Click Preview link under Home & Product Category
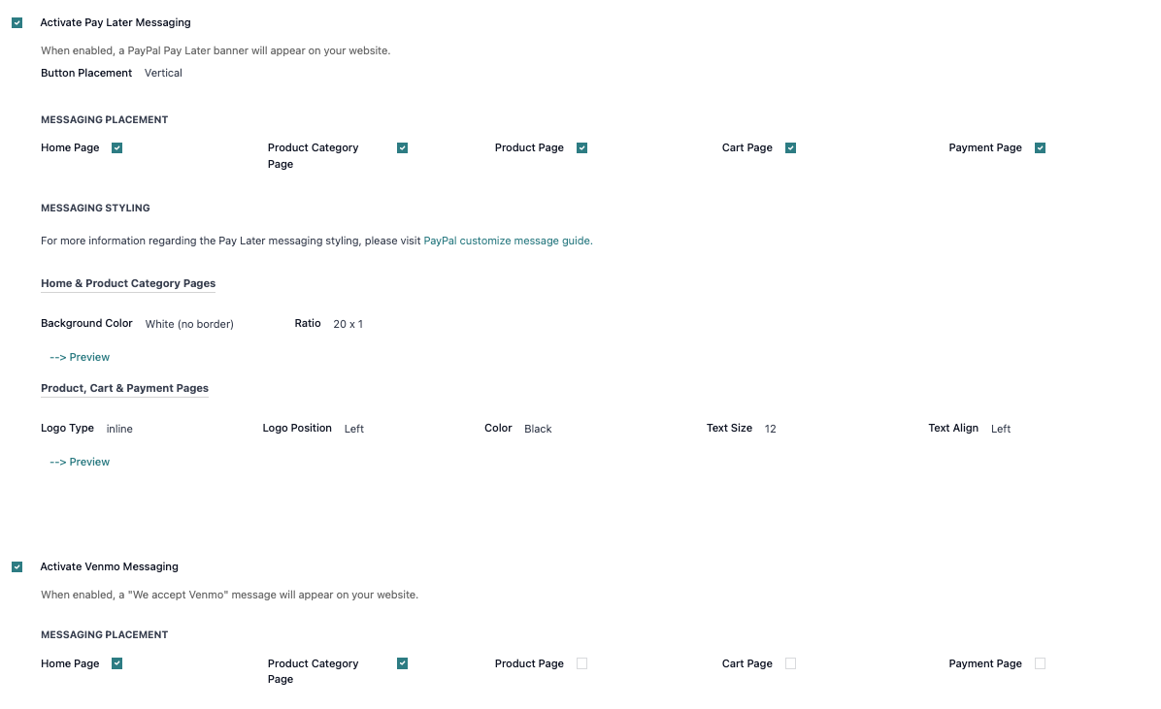This screenshot has height=709, width=1161. point(80,357)
